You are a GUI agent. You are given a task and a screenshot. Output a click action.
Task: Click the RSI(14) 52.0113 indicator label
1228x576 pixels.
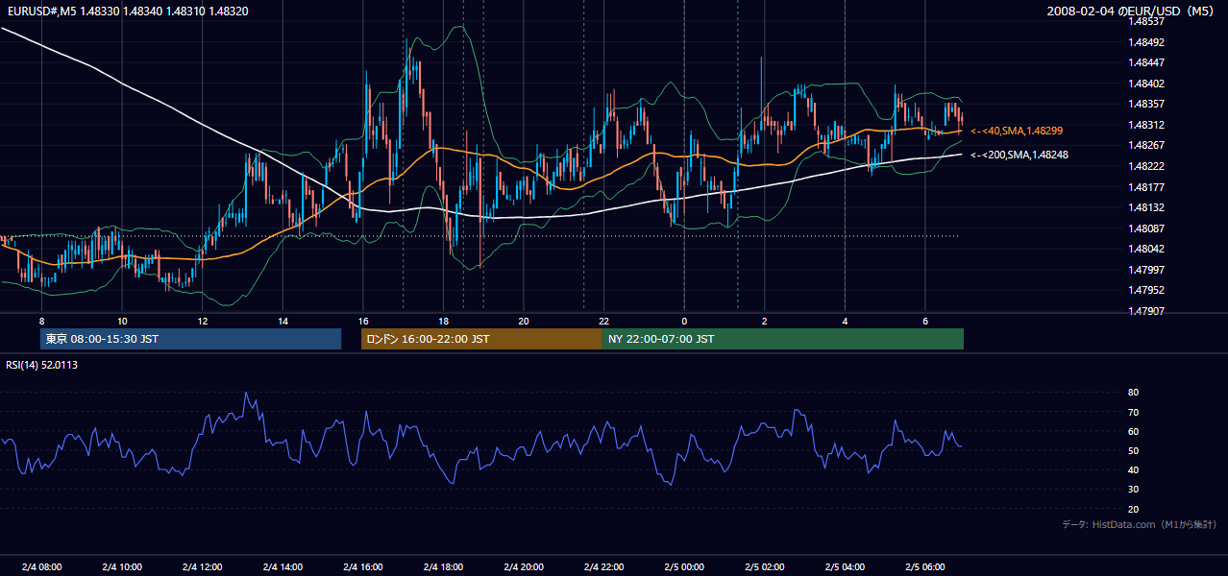tap(42, 365)
